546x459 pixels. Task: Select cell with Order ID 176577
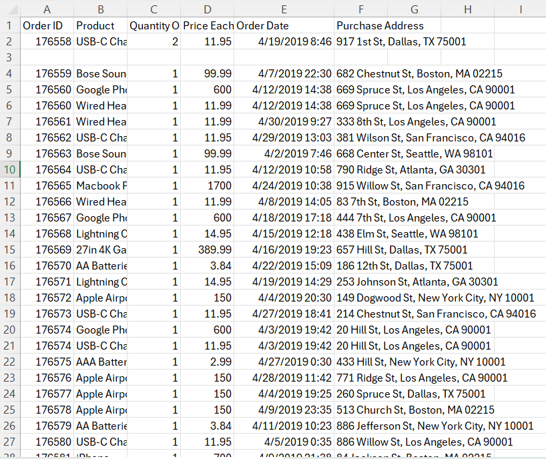pos(47,394)
